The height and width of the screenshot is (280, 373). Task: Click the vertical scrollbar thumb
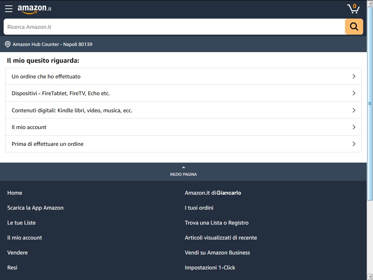point(370,104)
